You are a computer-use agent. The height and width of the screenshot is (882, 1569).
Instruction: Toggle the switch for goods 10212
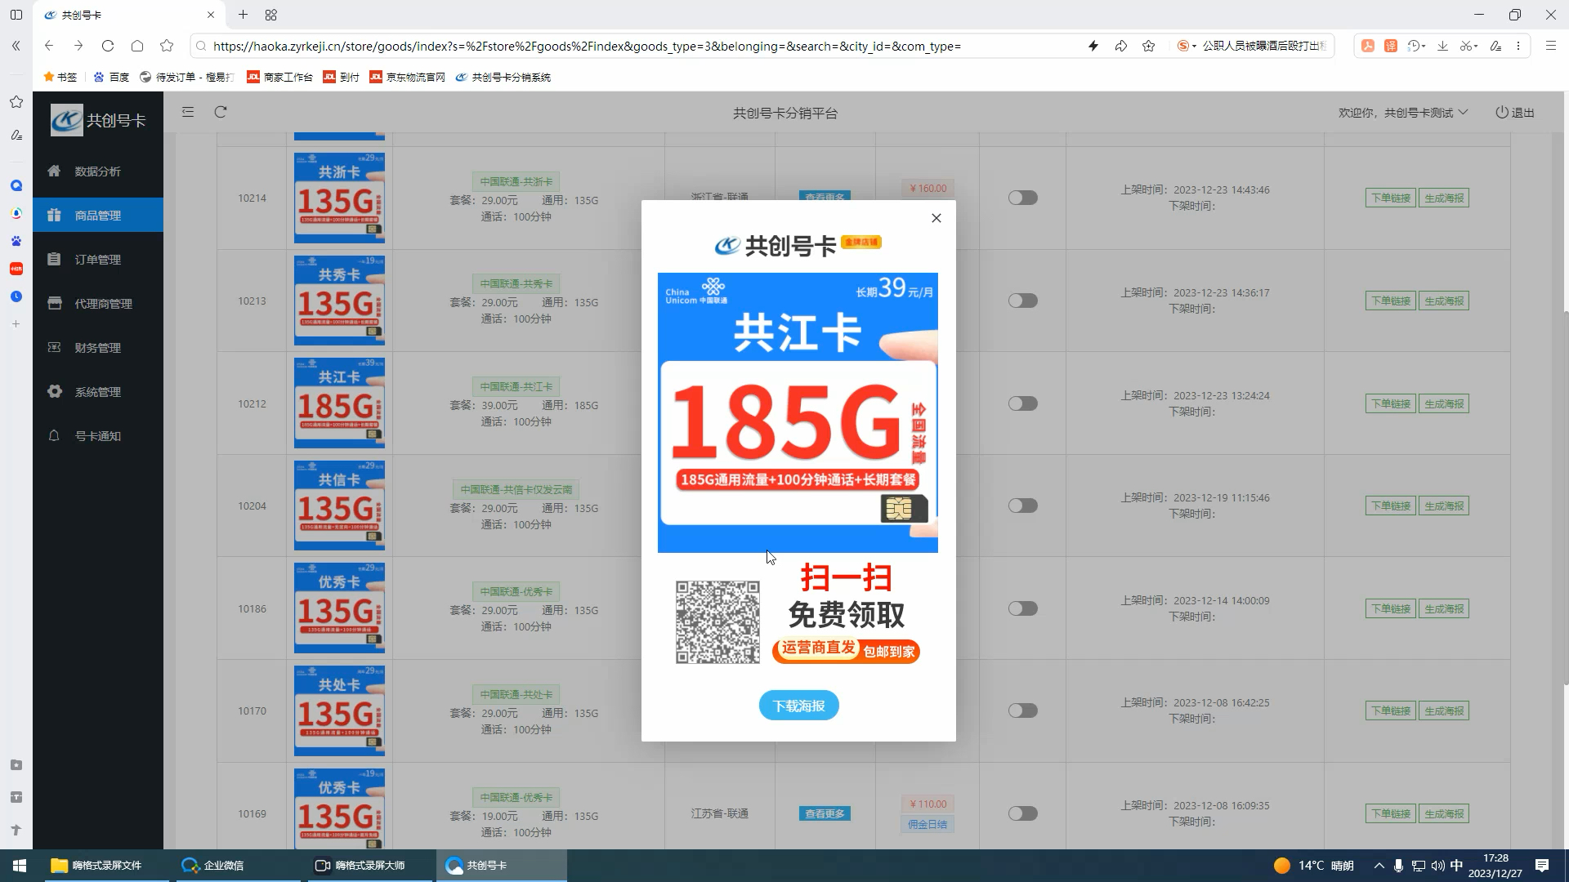[x=1022, y=403]
